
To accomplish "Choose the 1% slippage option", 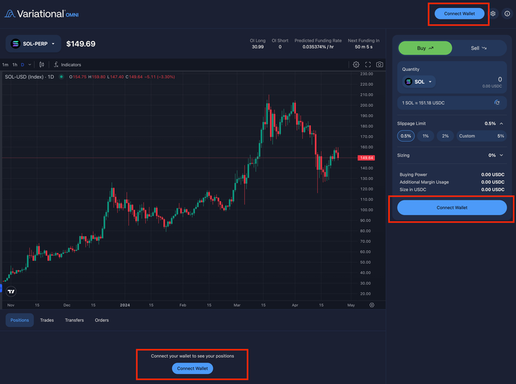I will [425, 136].
